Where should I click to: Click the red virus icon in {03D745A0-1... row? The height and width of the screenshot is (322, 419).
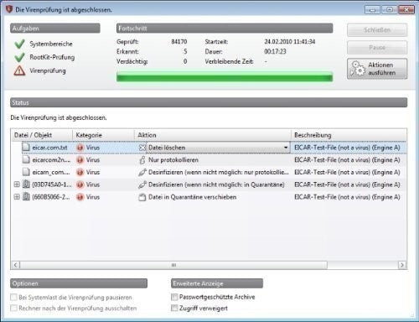pyautogui.click(x=80, y=184)
